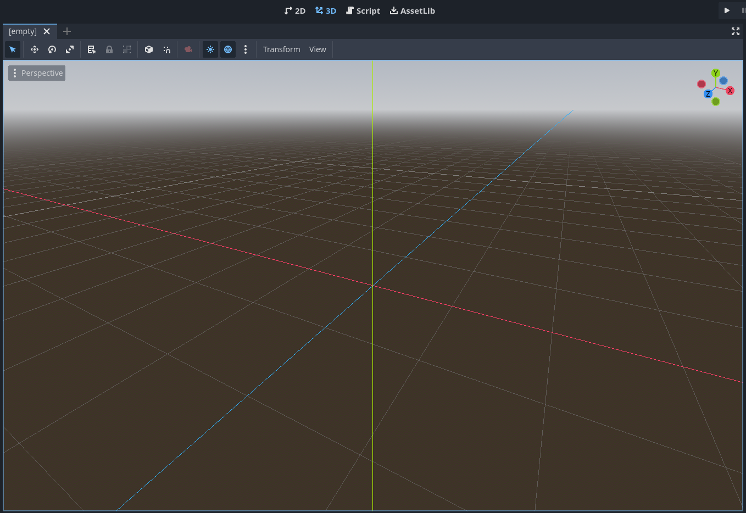Run the project with play button
The image size is (746, 513).
727,10
